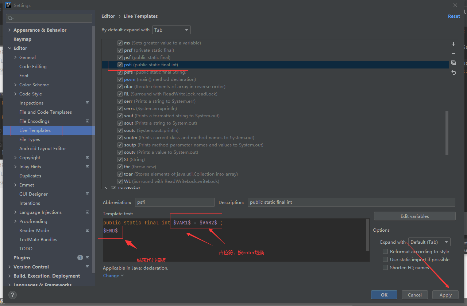The height and width of the screenshot is (306, 467).
Task: Click the OK button
Action: tap(384, 295)
